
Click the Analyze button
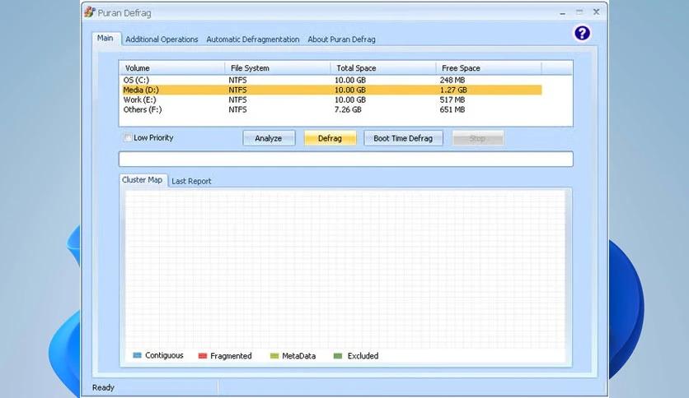269,138
